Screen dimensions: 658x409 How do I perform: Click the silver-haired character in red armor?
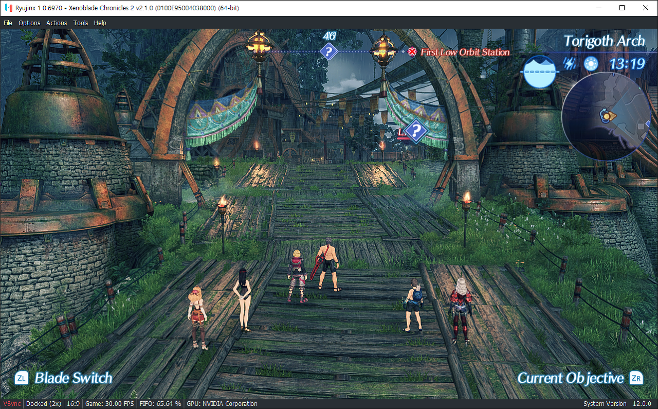click(x=460, y=310)
